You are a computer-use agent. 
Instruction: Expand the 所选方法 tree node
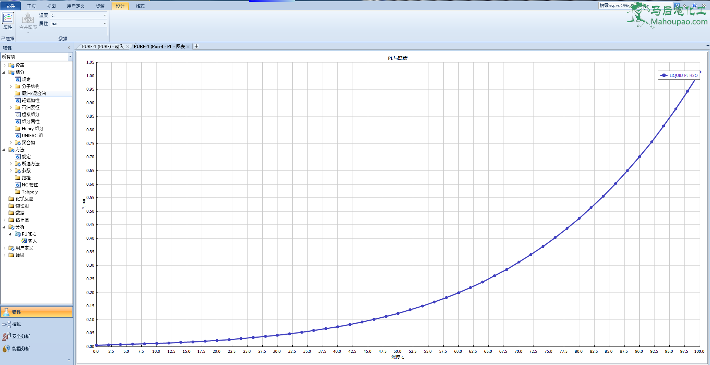point(11,164)
